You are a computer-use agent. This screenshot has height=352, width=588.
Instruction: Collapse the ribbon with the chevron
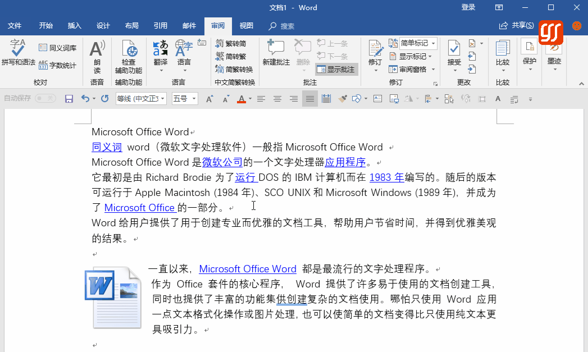[x=581, y=84]
